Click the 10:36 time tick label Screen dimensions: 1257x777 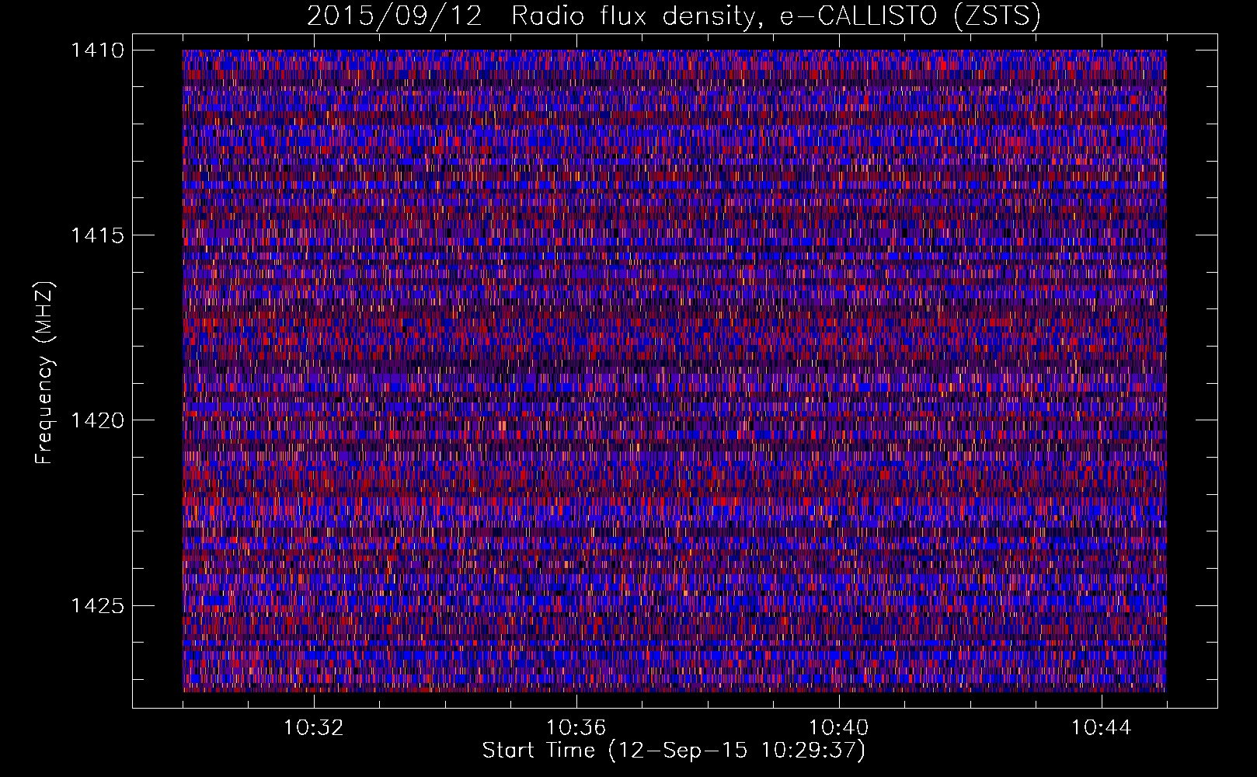[x=576, y=728]
